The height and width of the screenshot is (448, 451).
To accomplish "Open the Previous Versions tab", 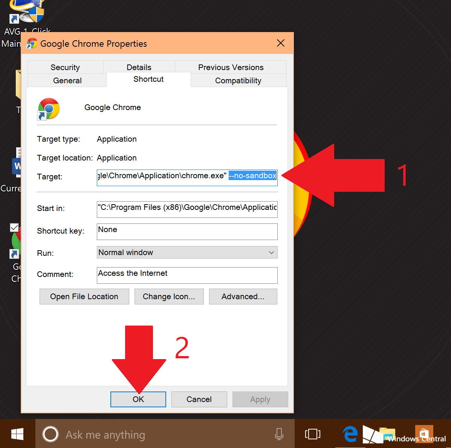I will tap(231, 67).
